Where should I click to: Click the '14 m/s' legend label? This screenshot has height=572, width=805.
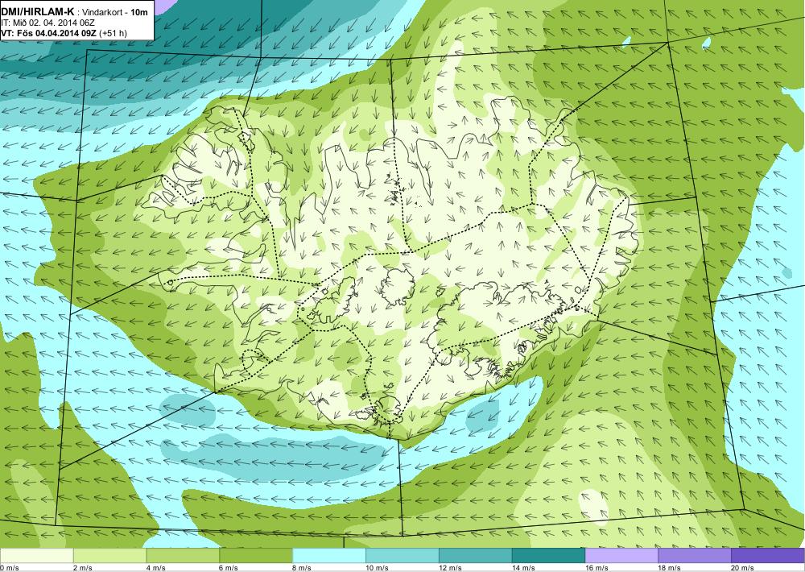(524, 568)
